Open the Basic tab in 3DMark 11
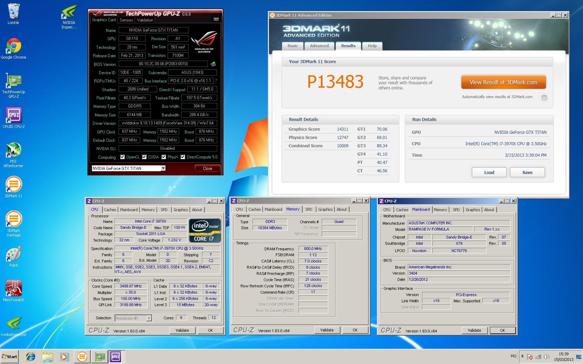The height and width of the screenshot is (364, 583). point(293,46)
